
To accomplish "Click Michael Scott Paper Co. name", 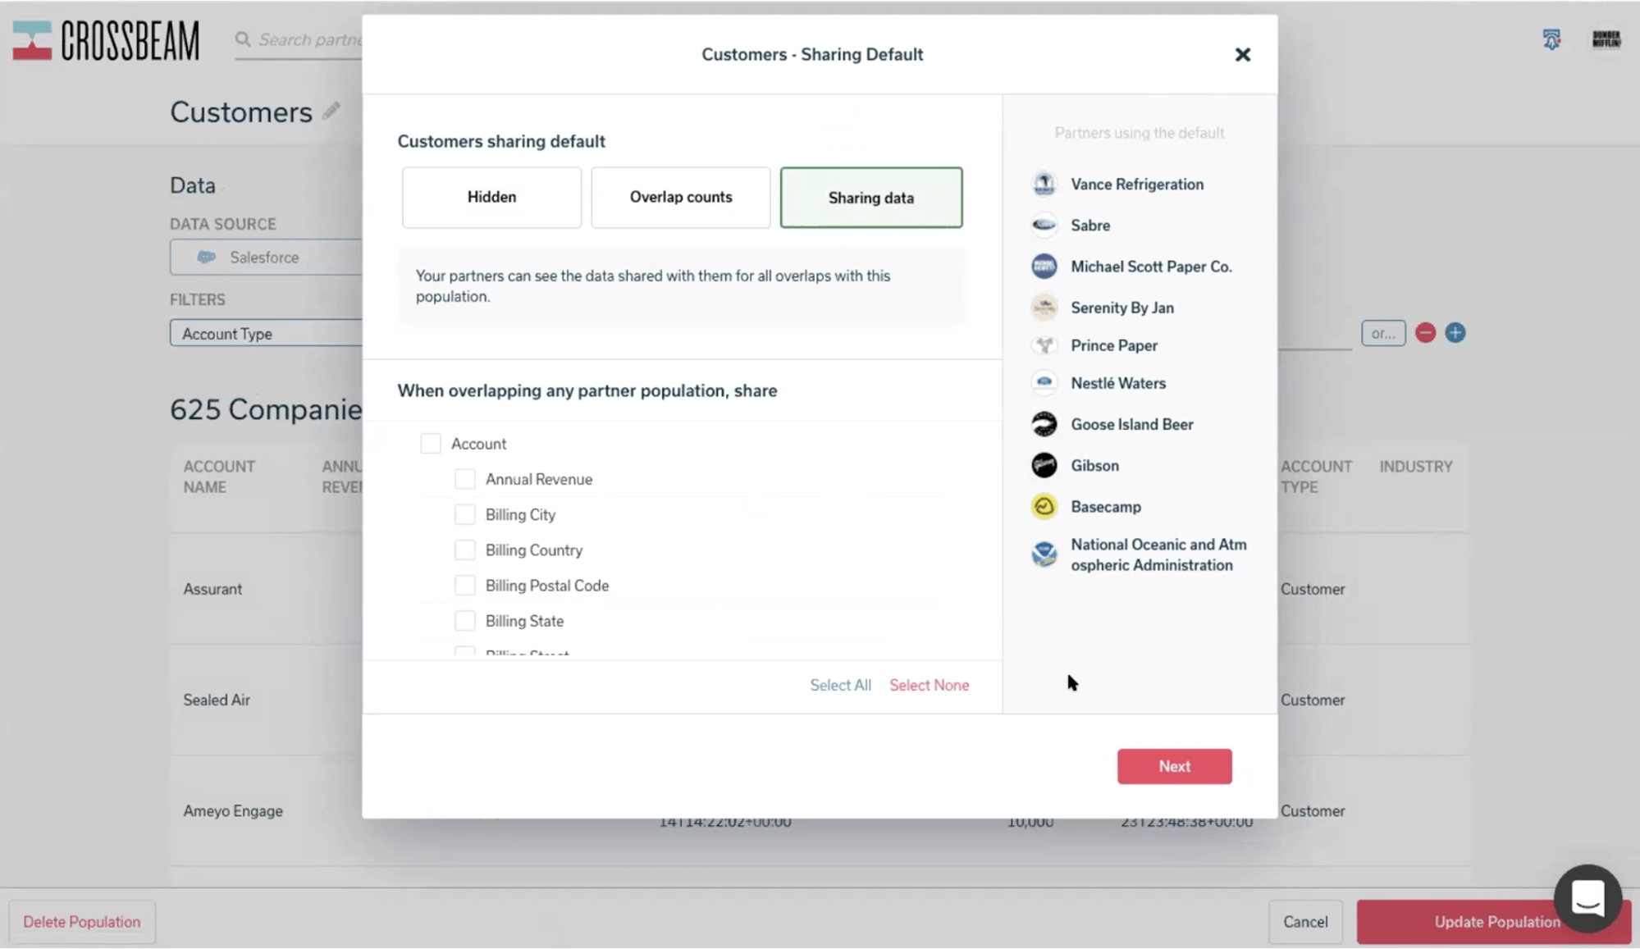I will 1151,266.
